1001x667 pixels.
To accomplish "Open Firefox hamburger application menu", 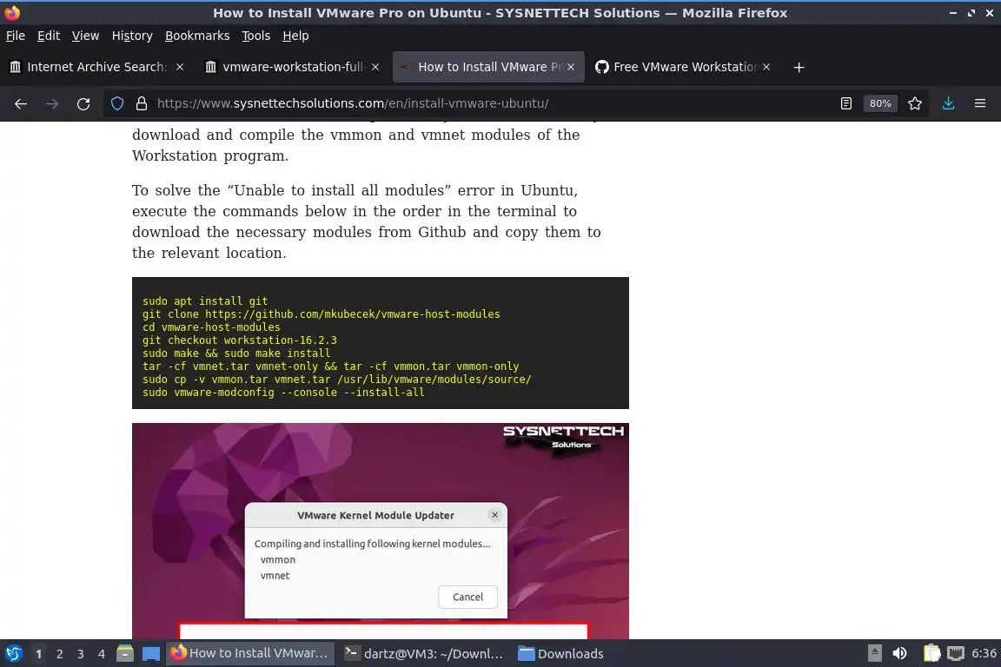I will point(980,103).
